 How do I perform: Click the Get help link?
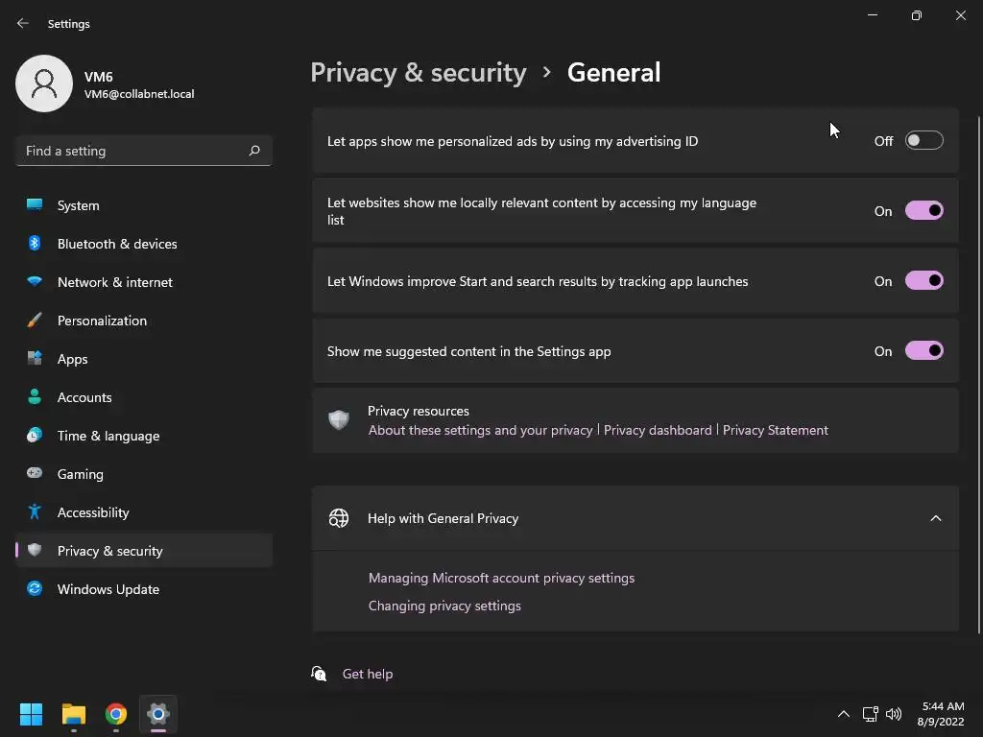[x=367, y=674]
